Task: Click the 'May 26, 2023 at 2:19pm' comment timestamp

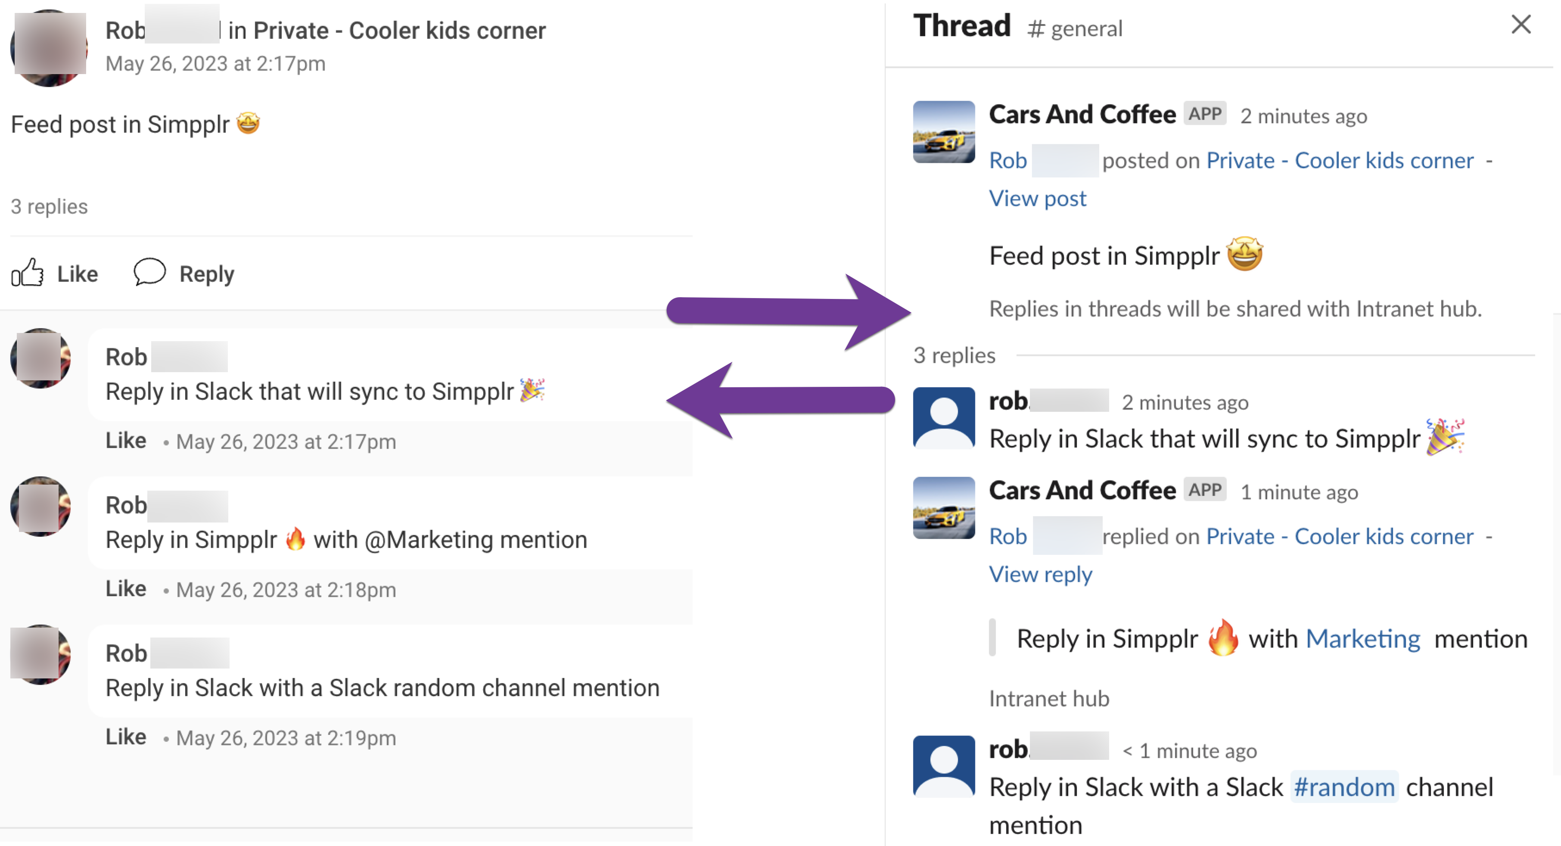Action: 286,738
